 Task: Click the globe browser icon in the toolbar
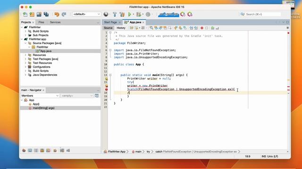106,14
